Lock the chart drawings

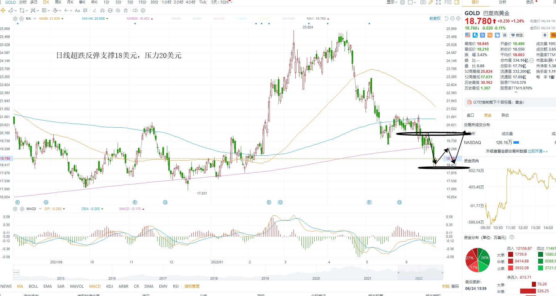[x=110, y=10]
